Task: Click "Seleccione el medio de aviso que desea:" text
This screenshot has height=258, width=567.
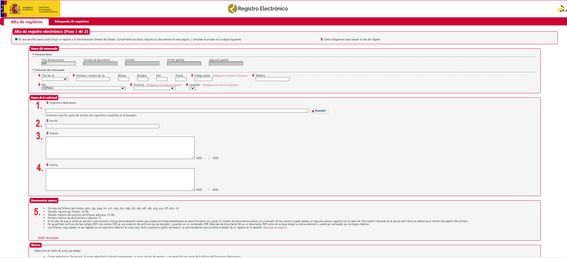Action: pos(58,251)
